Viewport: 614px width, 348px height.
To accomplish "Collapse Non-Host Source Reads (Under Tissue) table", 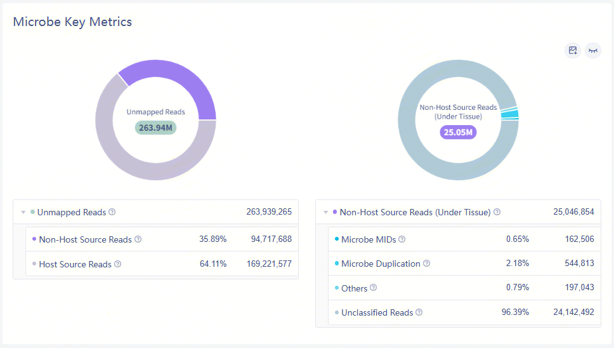I will (326, 212).
